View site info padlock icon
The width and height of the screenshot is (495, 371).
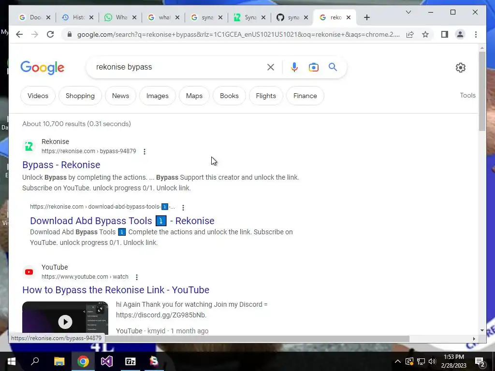click(x=70, y=34)
